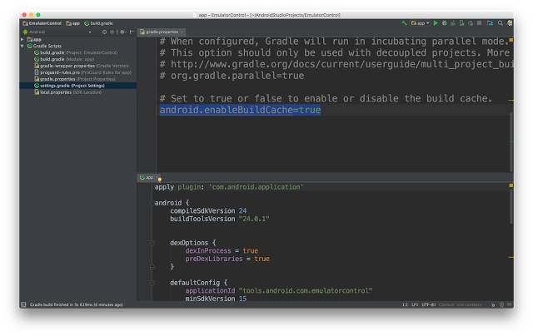Screen dimensions: 533x336
Task: Click buildToolsVersion "24.0.1" line
Action: click(x=220, y=219)
